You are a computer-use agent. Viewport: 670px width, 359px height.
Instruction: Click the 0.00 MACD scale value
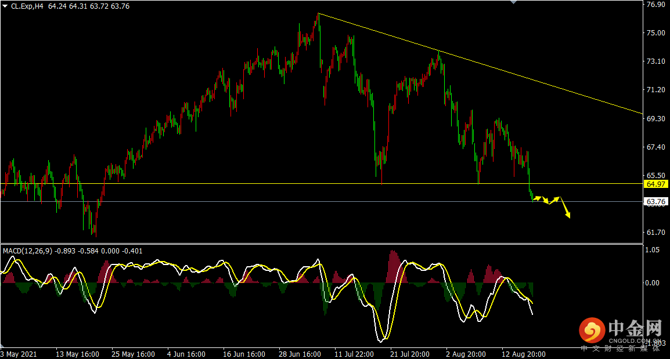pyautogui.click(x=652, y=282)
